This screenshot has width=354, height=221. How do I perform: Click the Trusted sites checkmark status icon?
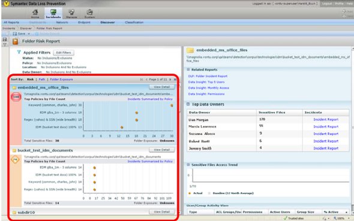point(286,218)
